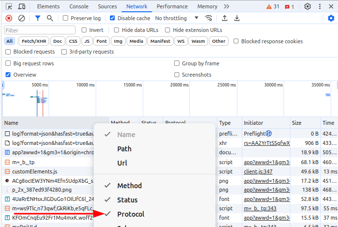Enable the Preserve log checkbox
Viewport: 338px width, 227px height.
click(x=66, y=18)
